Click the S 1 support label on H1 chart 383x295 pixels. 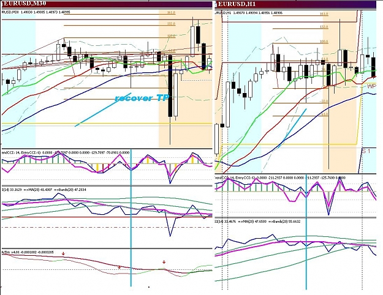click(x=366, y=151)
